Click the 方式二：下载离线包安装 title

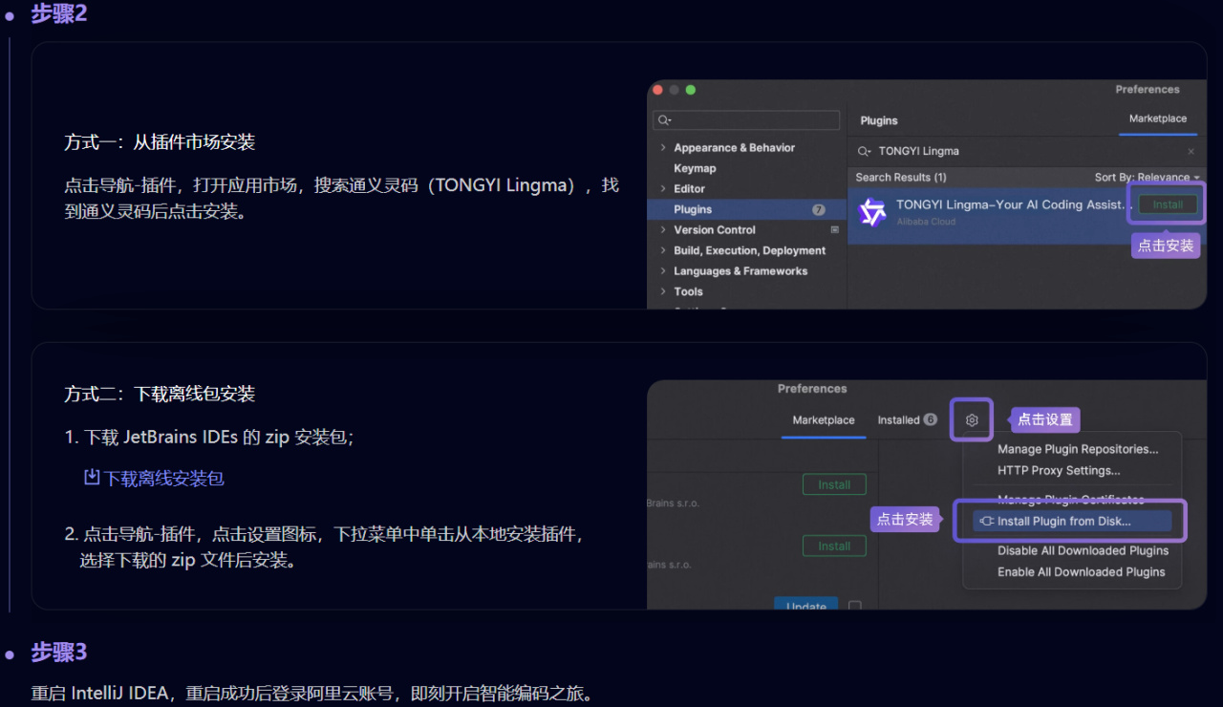point(160,394)
